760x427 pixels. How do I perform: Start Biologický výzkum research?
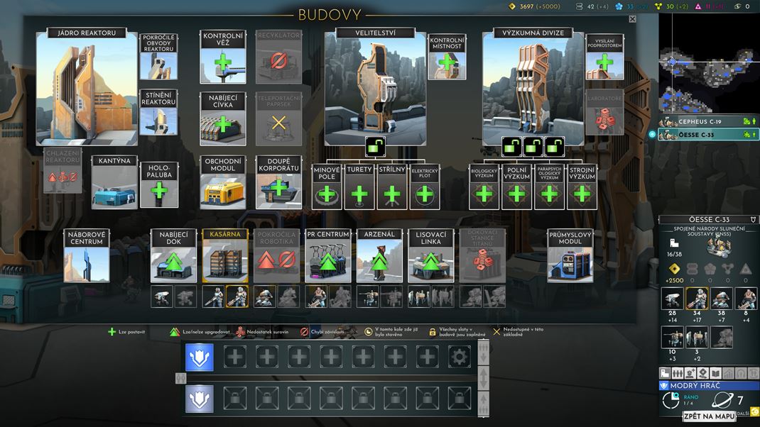point(484,194)
